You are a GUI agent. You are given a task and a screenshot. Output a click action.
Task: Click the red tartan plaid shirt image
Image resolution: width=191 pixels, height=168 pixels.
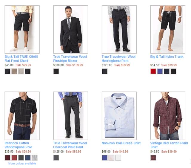click(x=168, y=116)
